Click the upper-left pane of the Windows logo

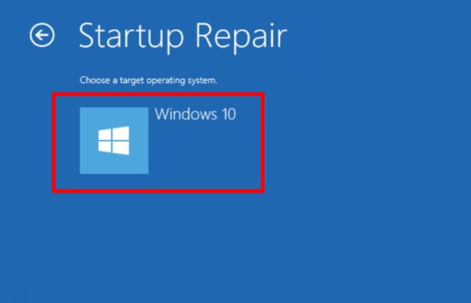[105, 134]
